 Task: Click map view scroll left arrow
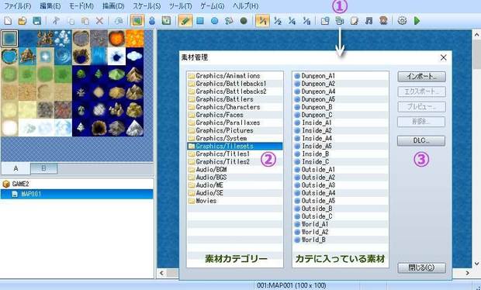click(161, 273)
